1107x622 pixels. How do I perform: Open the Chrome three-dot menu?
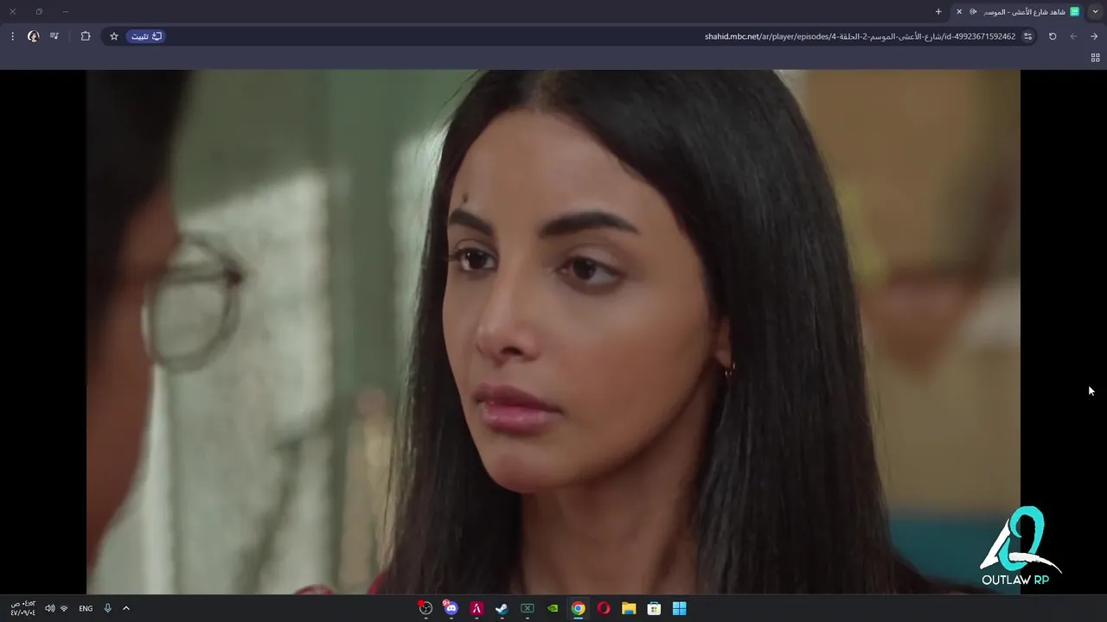[x=12, y=36]
